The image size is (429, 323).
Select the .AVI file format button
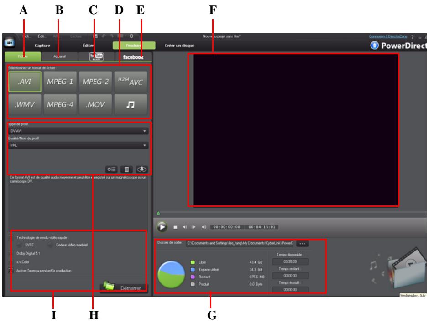click(x=25, y=82)
